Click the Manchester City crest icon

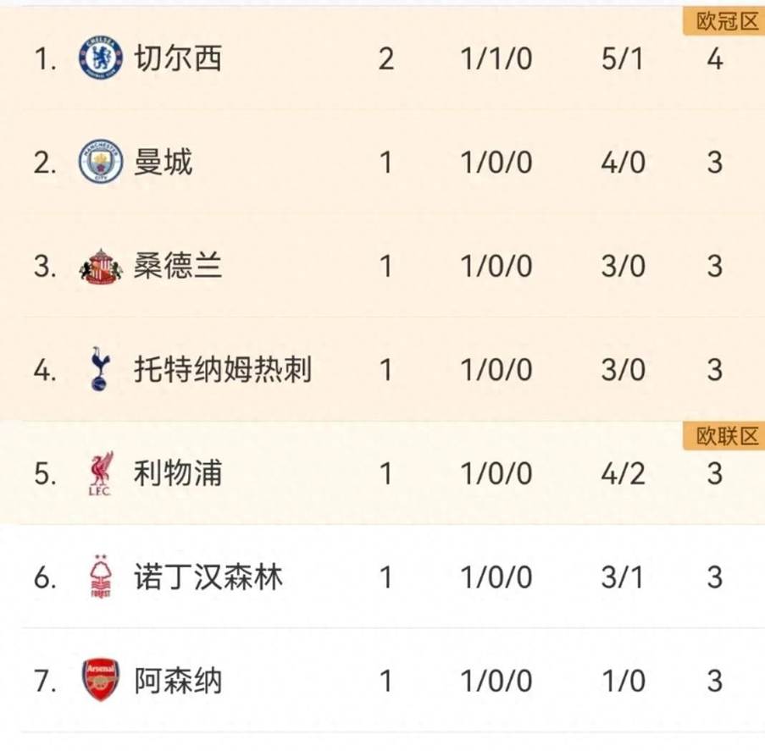click(x=101, y=163)
